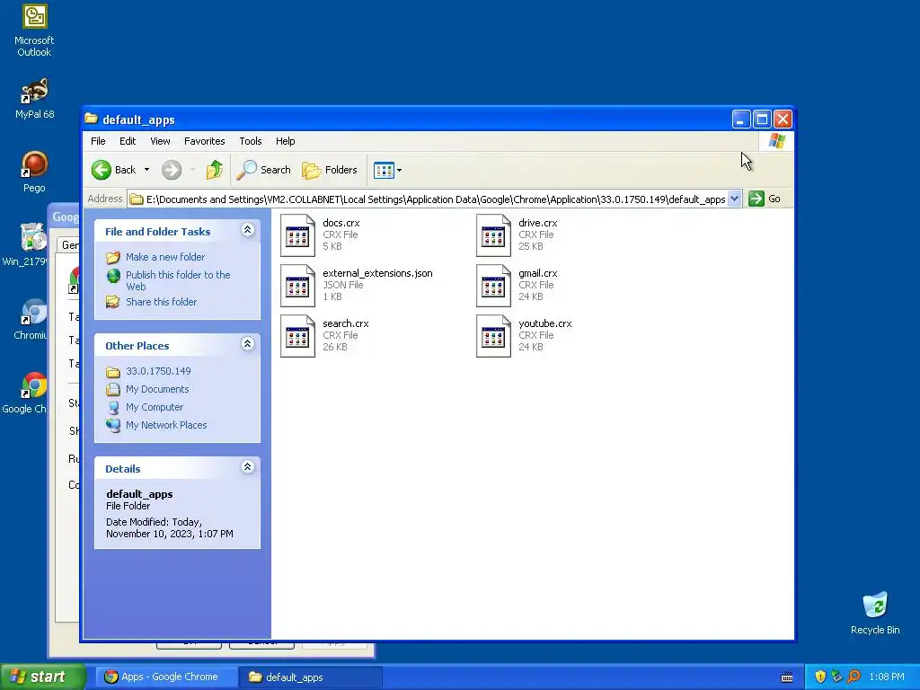Open the Views dropdown arrow

coord(399,170)
